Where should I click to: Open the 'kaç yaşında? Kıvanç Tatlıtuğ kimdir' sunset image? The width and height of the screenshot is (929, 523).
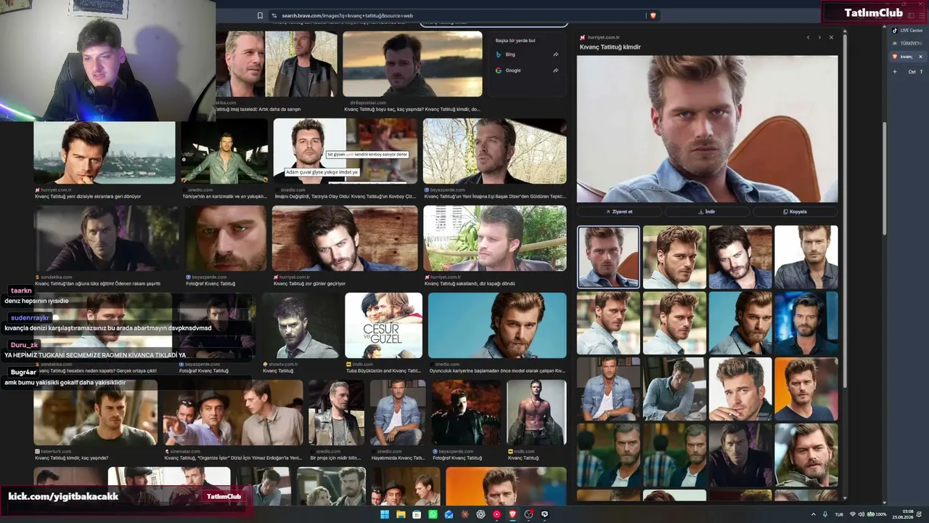click(412, 64)
